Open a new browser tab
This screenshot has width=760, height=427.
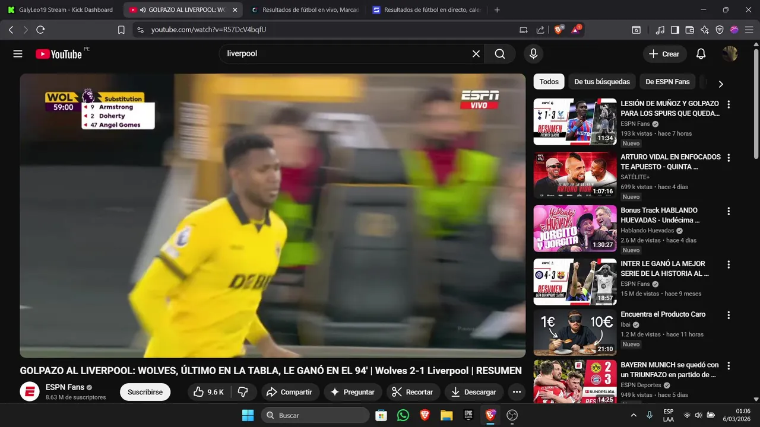point(497,10)
